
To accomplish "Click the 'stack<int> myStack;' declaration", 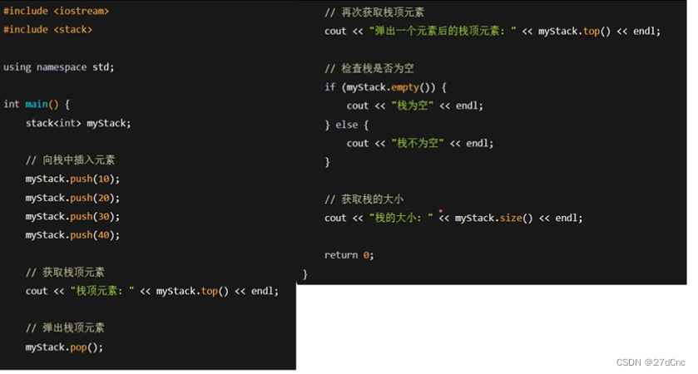I will point(78,123).
